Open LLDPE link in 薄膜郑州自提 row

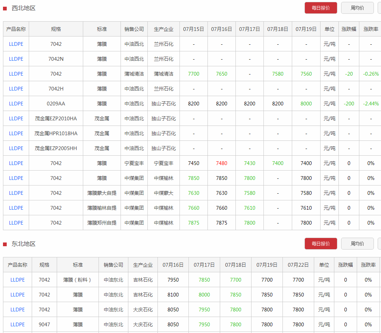16,223
